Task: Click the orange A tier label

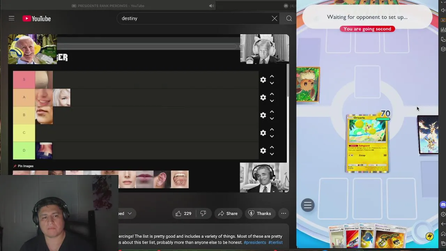Action: [24, 97]
